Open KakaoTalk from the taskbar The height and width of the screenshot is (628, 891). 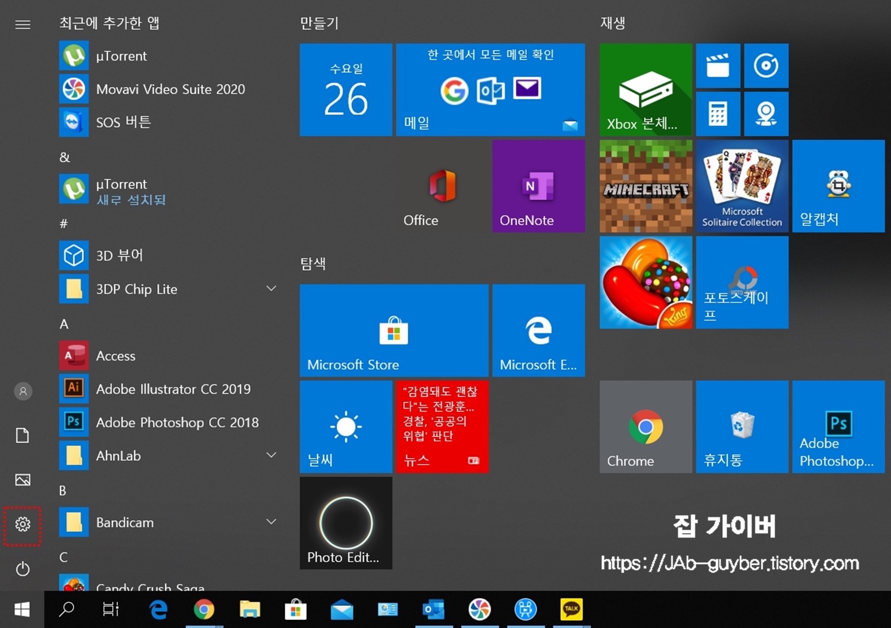click(571, 610)
